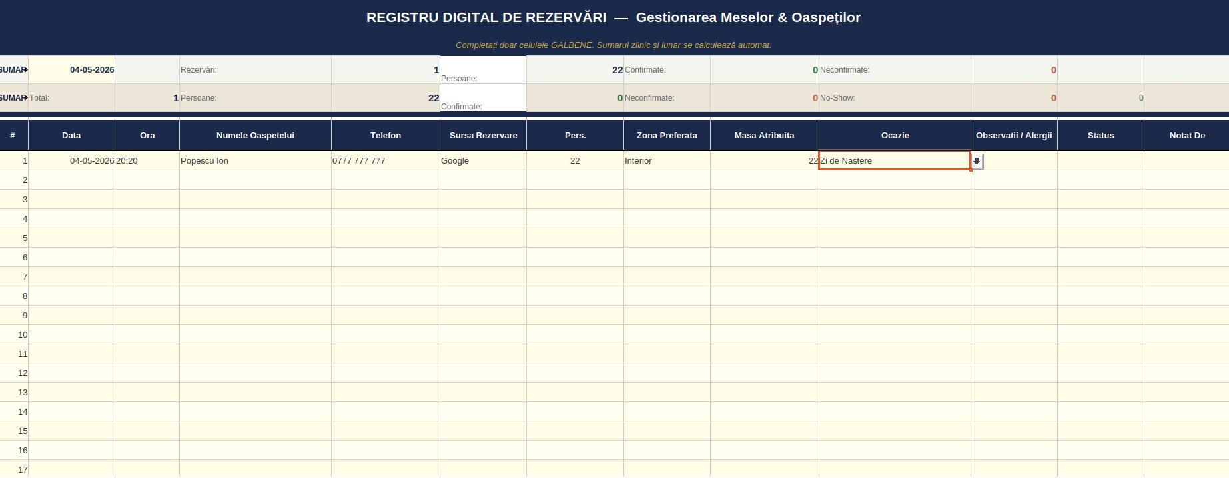This screenshot has height=478, width=1229.
Task: Click the Observatii / Alergii column header
Action: tap(1014, 135)
